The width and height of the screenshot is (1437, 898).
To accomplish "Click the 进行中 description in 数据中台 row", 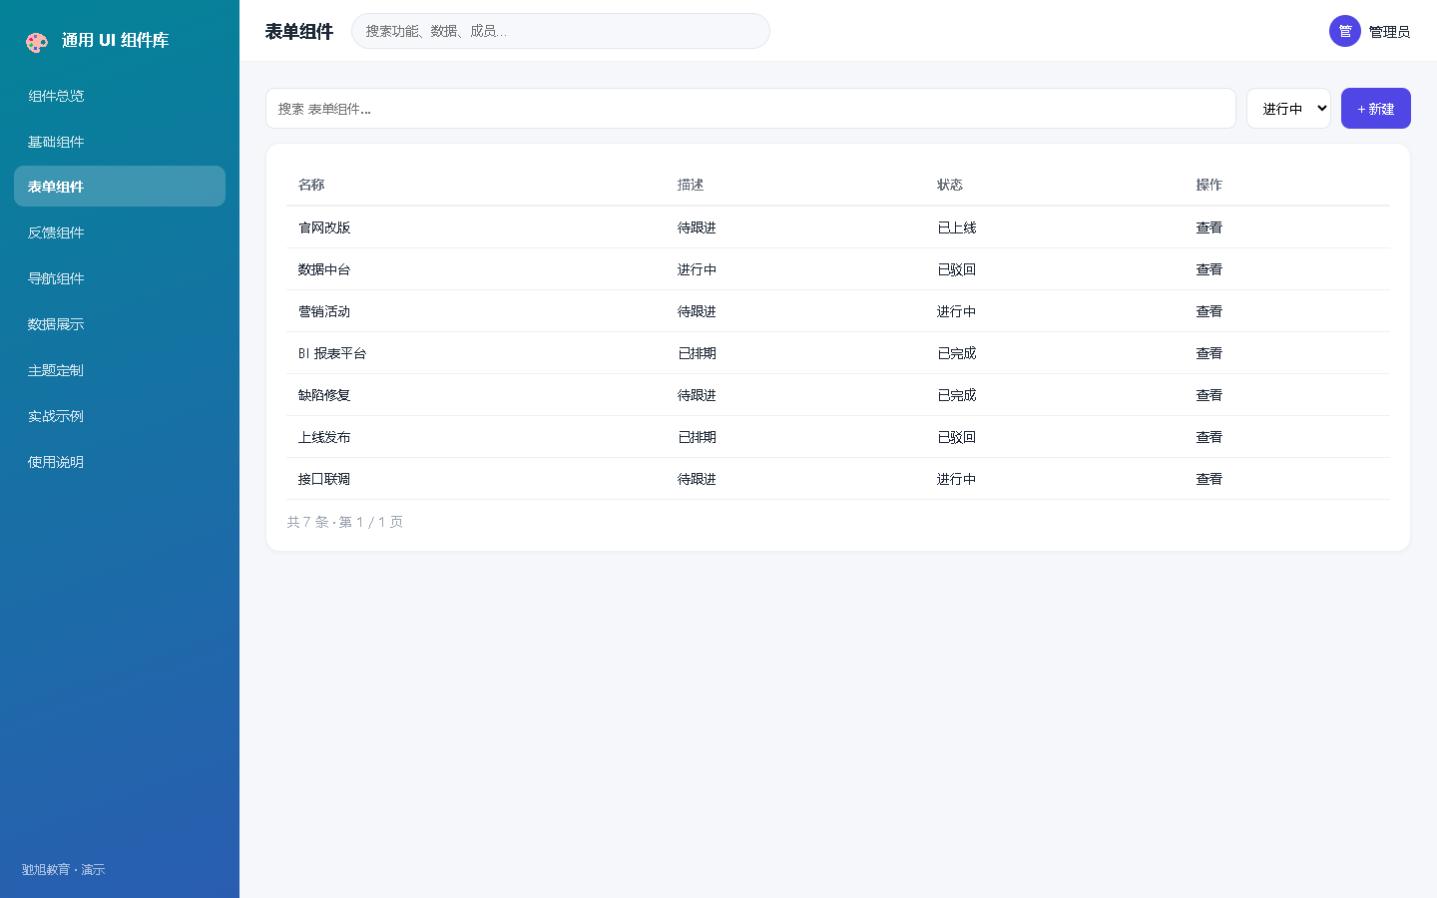I will point(698,269).
